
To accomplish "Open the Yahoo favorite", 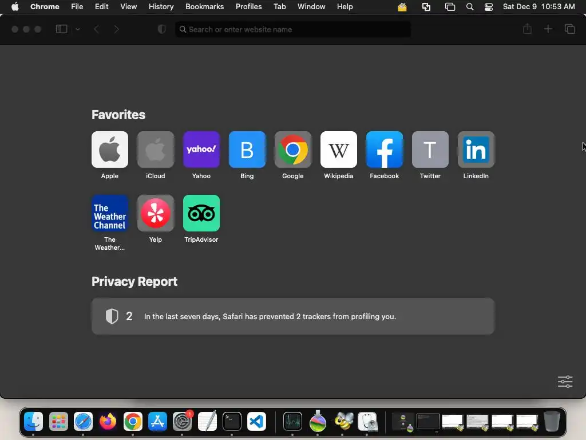I will [201, 150].
